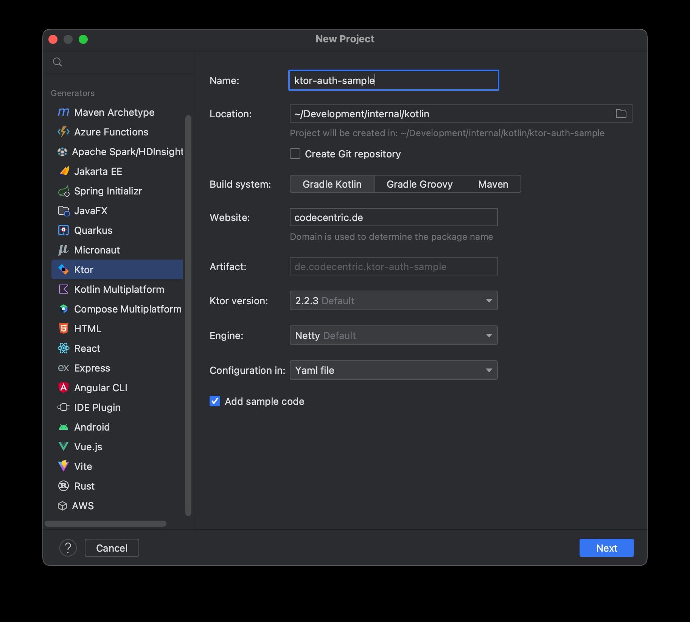This screenshot has width=690, height=622.
Task: Open help with the question mark icon
Action: coord(68,548)
